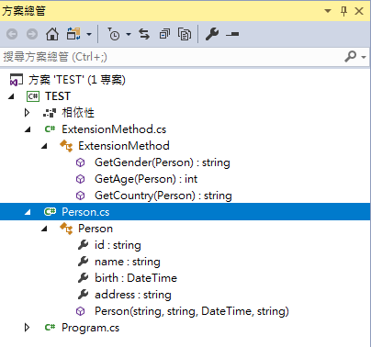Click the Forward navigation arrow icon

tap(32, 34)
